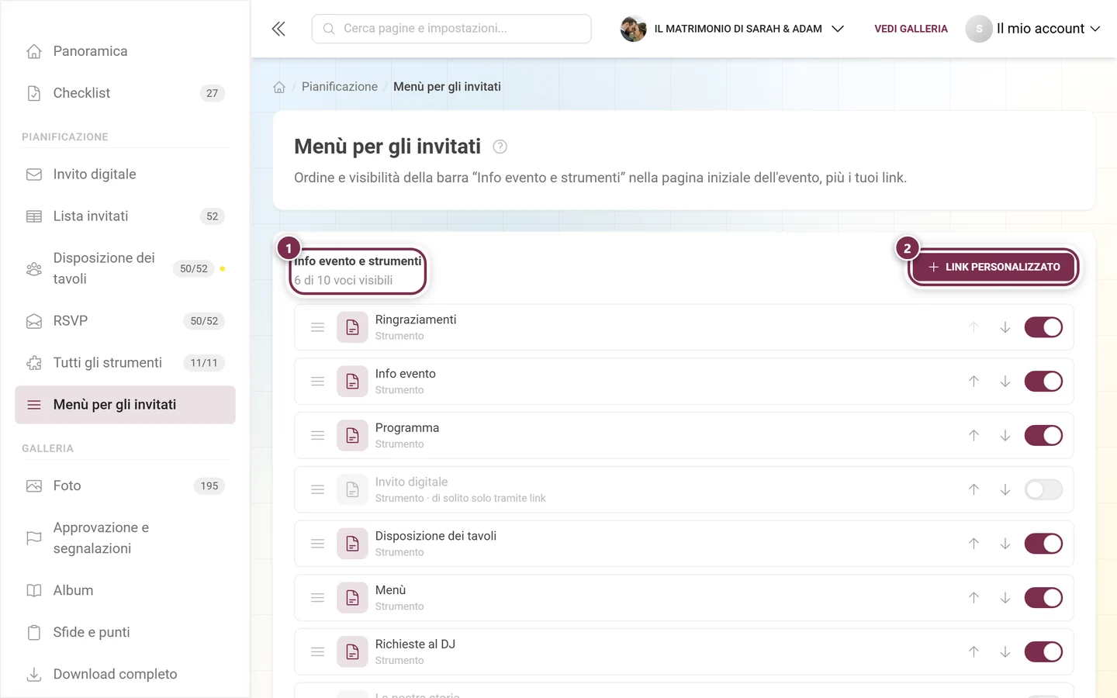Go to Sfide e punti
Image resolution: width=1117 pixels, height=698 pixels.
point(125,633)
